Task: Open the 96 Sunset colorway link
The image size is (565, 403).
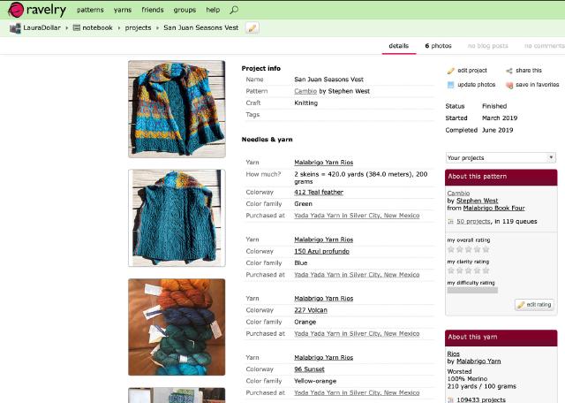Action: (309, 369)
